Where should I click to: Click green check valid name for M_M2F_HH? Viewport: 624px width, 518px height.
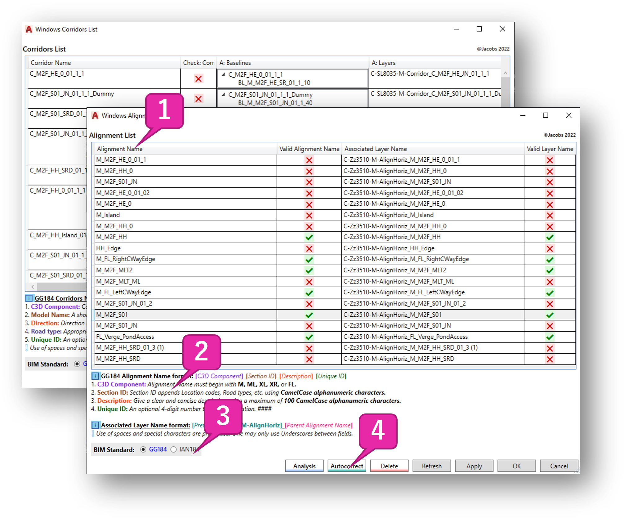(x=309, y=237)
